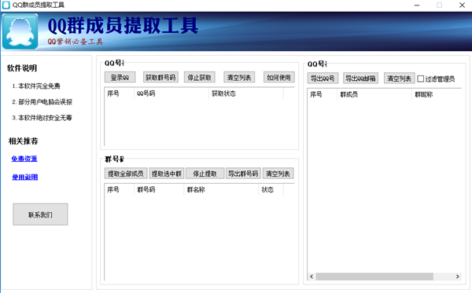Stop extraction with 停止提取 button
472x293 pixels.
pos(205,174)
